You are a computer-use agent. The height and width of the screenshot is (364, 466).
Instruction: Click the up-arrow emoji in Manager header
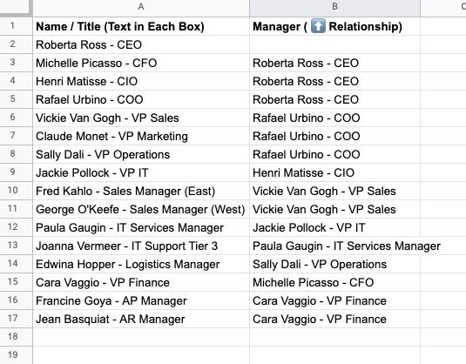318,26
